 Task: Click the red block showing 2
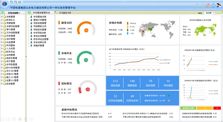[217, 108]
